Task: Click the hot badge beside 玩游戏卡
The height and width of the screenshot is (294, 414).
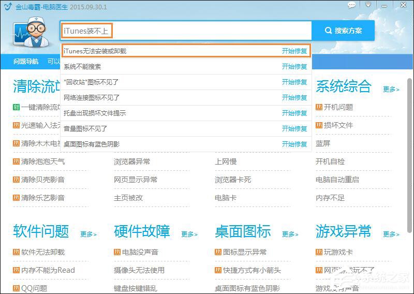Action: click(319, 252)
